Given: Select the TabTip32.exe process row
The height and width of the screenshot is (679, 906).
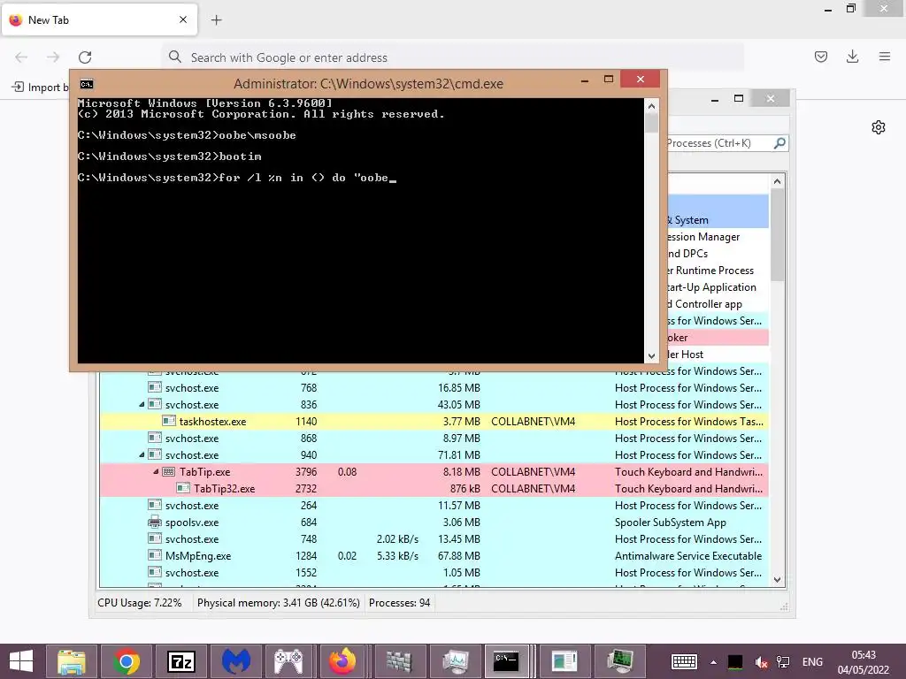Looking at the screenshot, I should coord(434,488).
